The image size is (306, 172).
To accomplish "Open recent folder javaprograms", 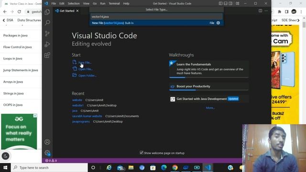I will 81,121.
